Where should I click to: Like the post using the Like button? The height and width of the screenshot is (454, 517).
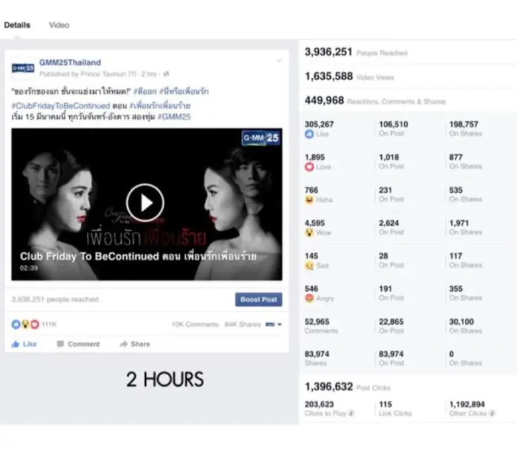point(25,344)
